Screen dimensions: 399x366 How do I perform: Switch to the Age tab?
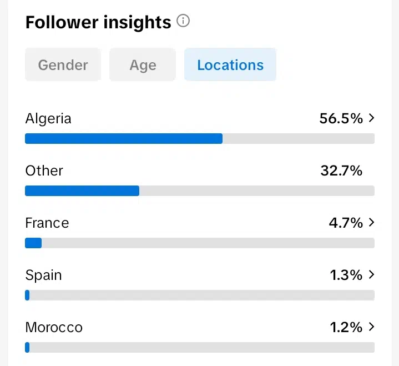[x=143, y=64]
